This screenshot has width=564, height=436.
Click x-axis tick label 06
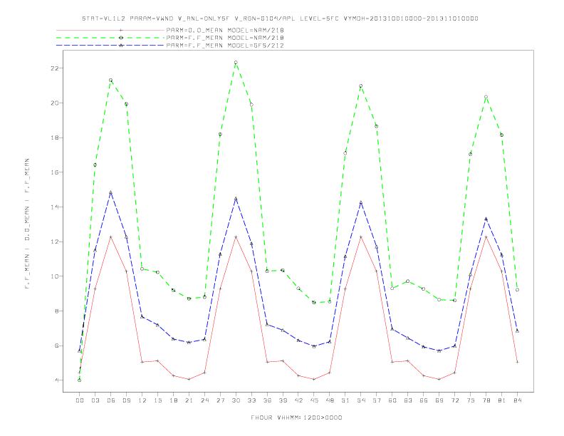pyautogui.click(x=111, y=400)
